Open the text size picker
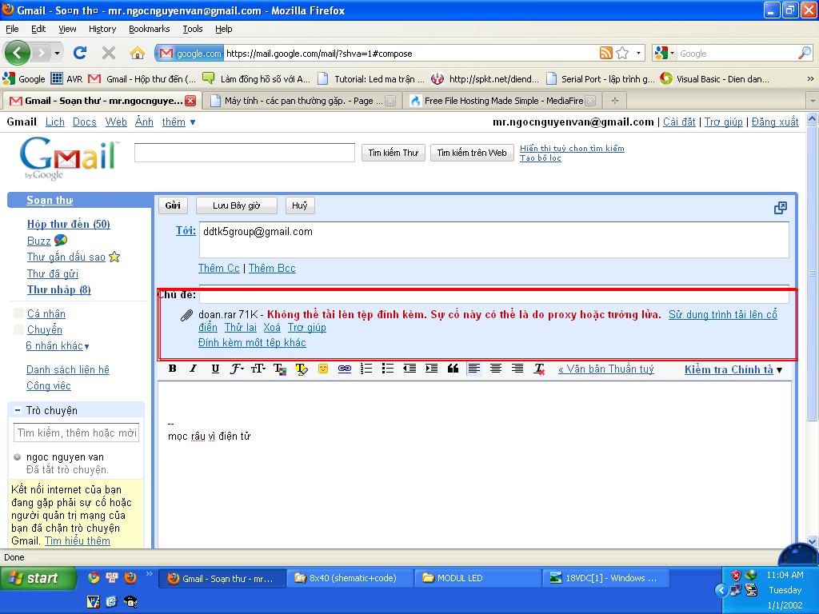The height and width of the screenshot is (614, 819). 258,369
